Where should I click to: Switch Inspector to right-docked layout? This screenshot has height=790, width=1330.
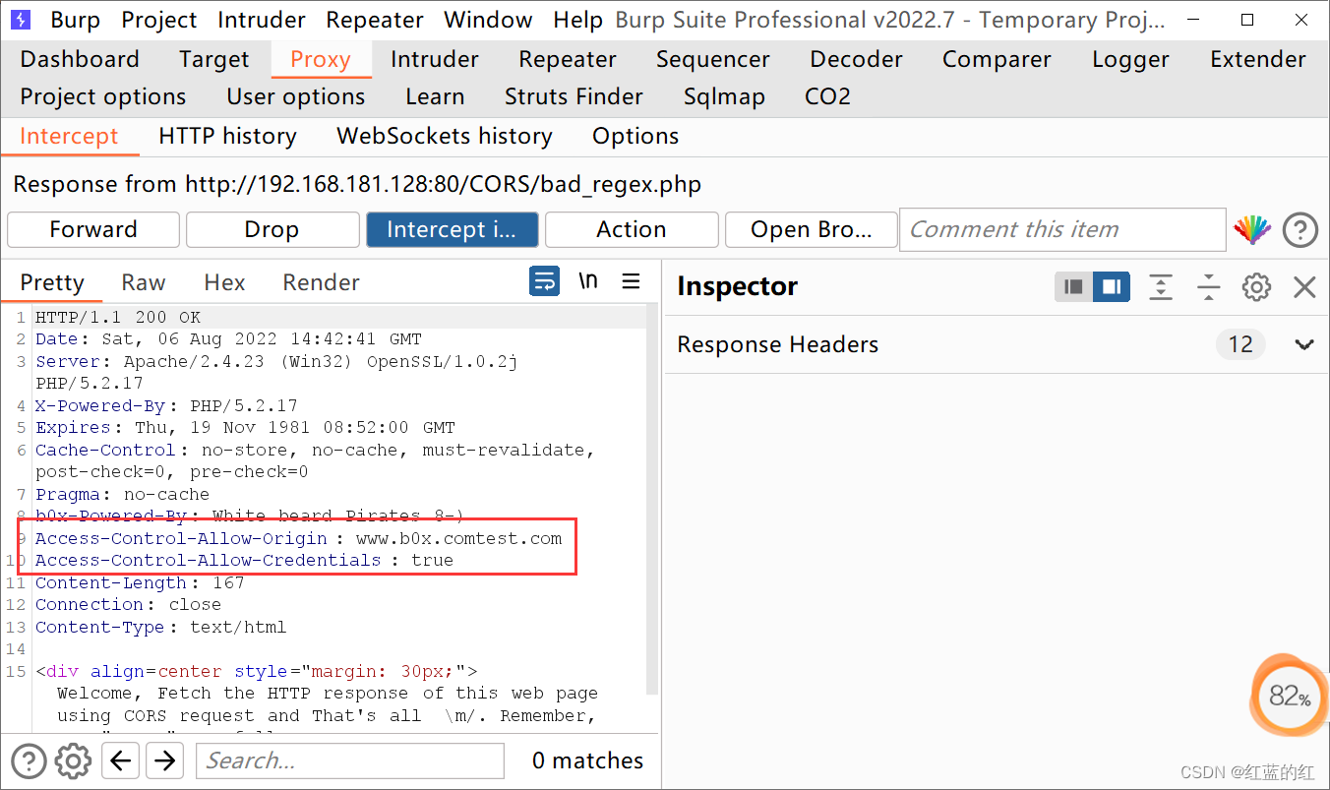click(1112, 286)
